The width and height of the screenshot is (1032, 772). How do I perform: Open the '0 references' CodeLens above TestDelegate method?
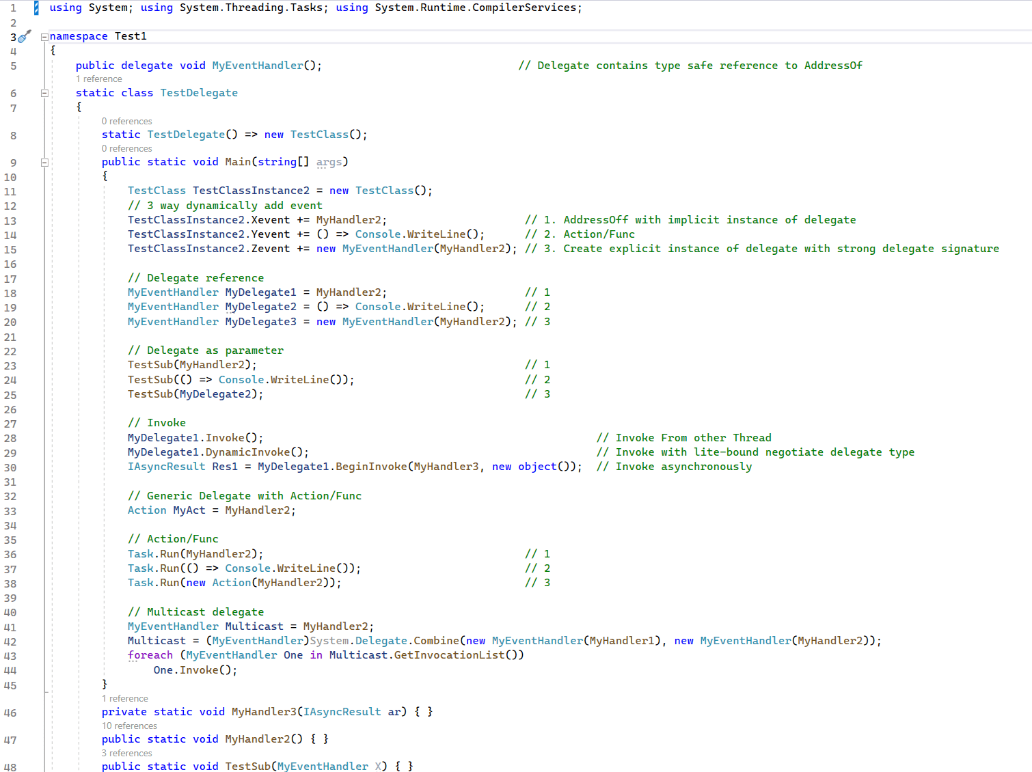(x=128, y=121)
